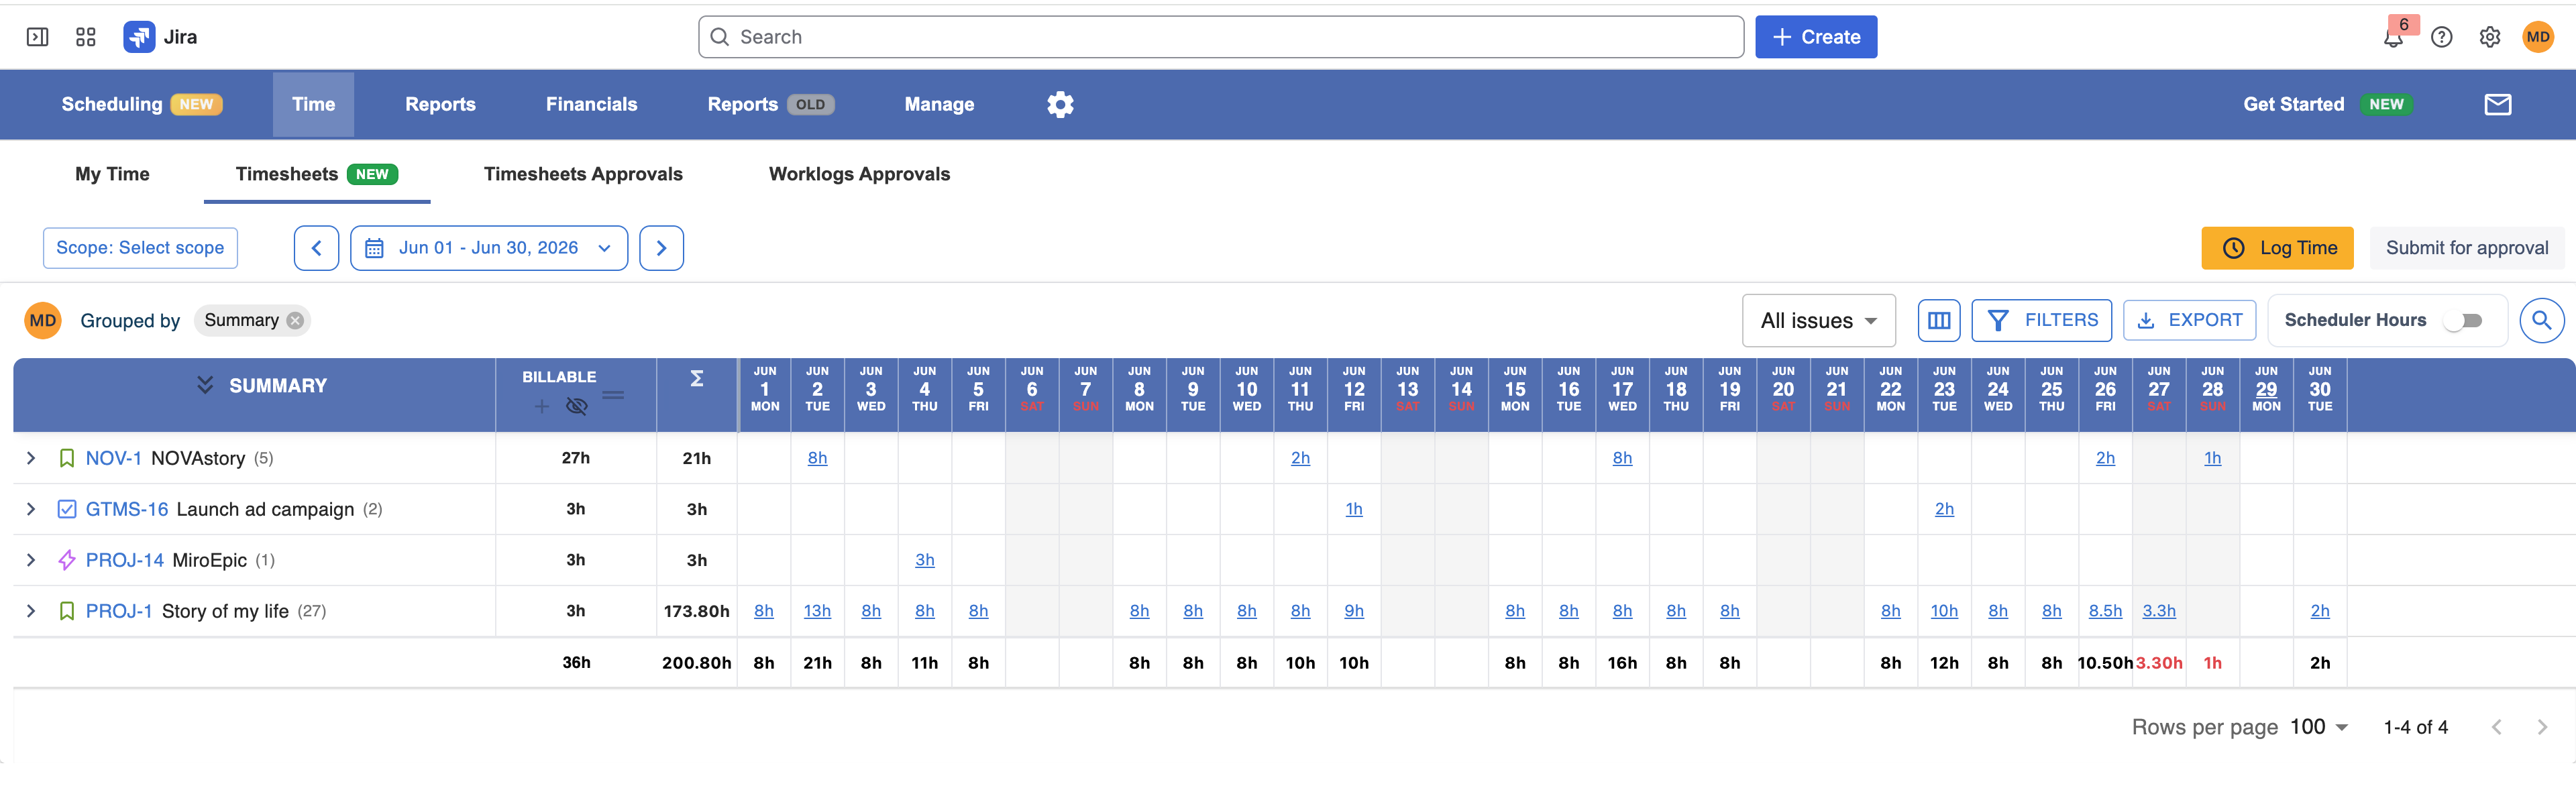Switch to My Time sub-tab
Screen dimensions: 2576x786
(x=112, y=174)
